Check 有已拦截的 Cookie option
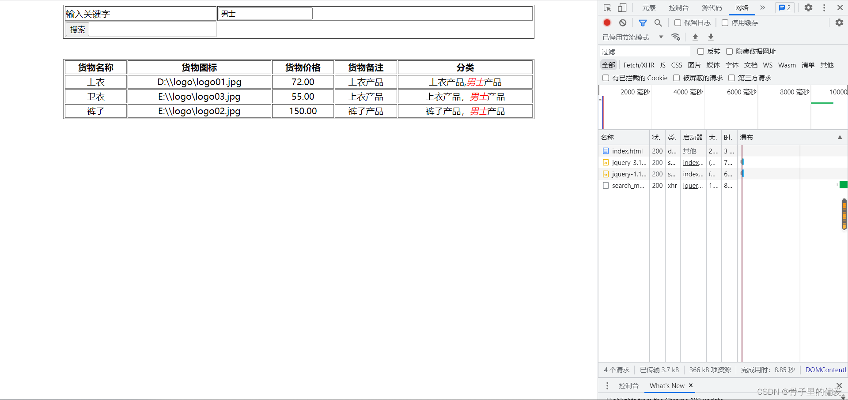 coord(606,78)
